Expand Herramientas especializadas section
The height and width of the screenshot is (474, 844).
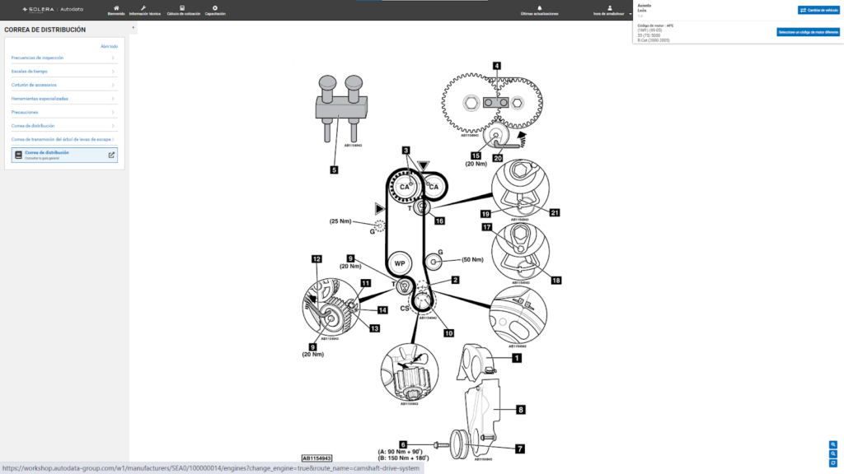[63, 99]
